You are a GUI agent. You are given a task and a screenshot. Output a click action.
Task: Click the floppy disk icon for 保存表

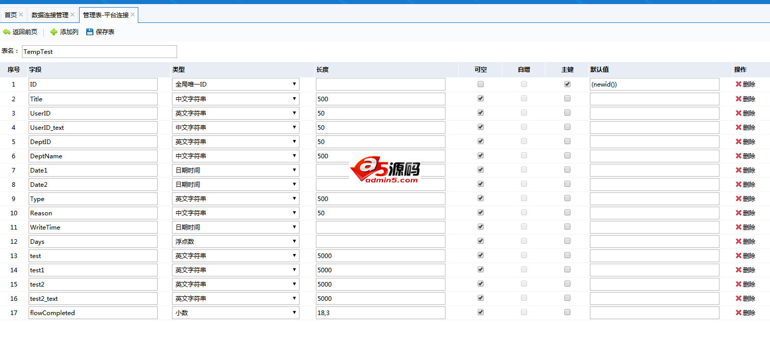[90, 32]
